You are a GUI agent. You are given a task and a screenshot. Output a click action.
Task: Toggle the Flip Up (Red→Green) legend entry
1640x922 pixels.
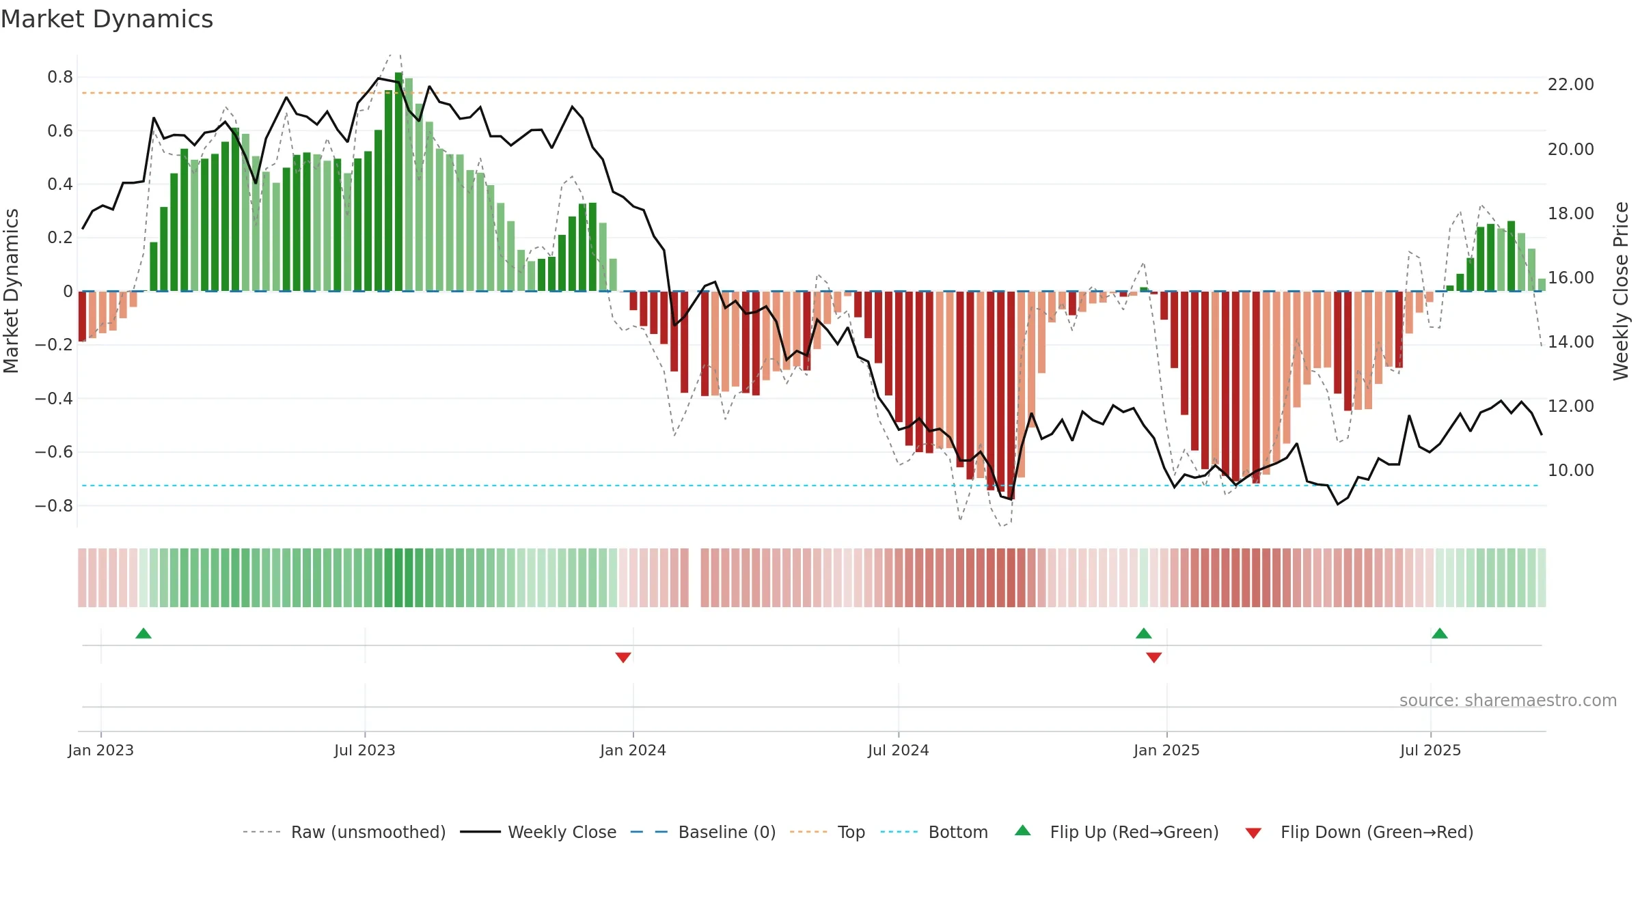1117,832
